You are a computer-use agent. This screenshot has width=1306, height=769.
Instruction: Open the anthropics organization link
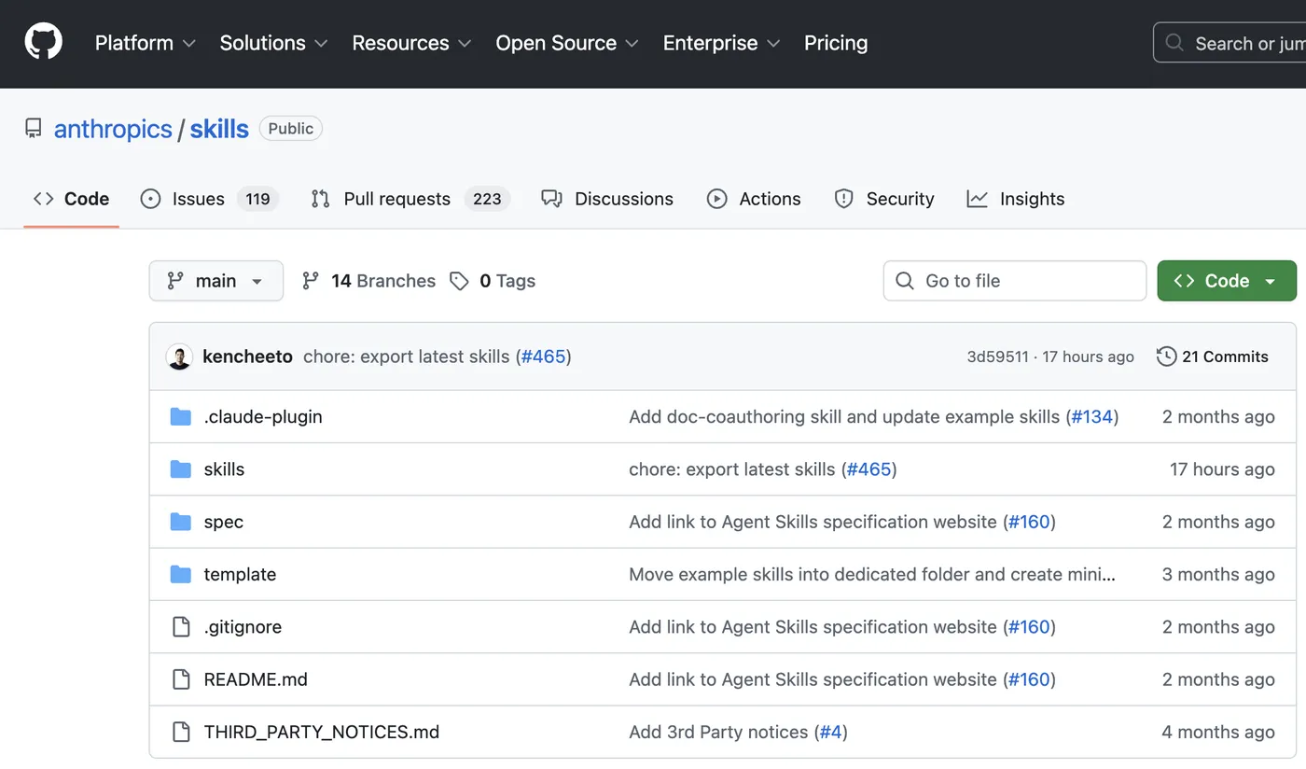coord(113,129)
